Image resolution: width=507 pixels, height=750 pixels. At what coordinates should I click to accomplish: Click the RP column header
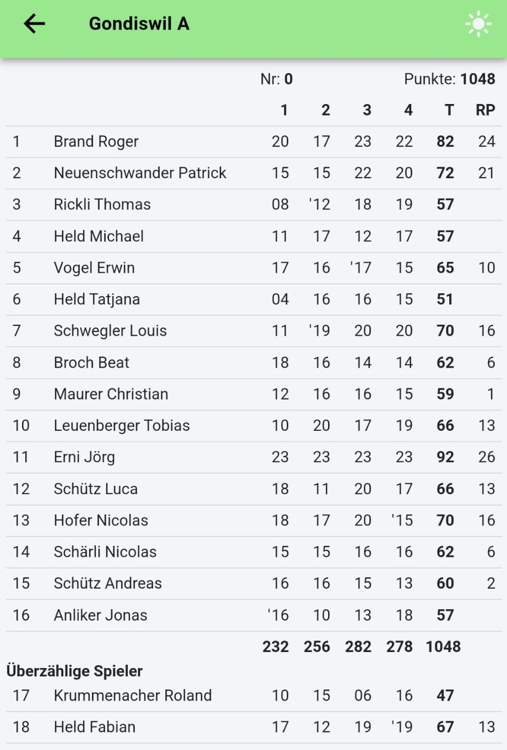point(485,110)
